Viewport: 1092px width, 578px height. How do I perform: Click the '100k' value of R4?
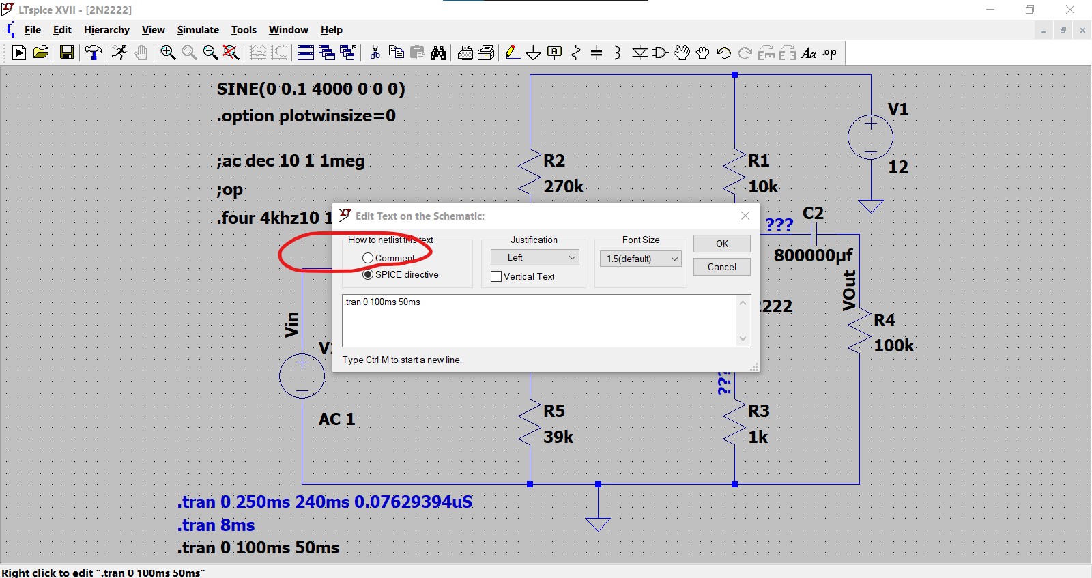tap(893, 345)
